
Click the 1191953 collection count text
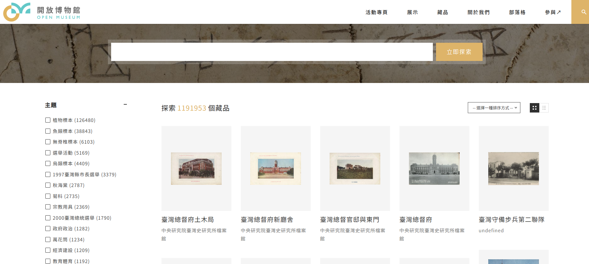click(x=192, y=108)
